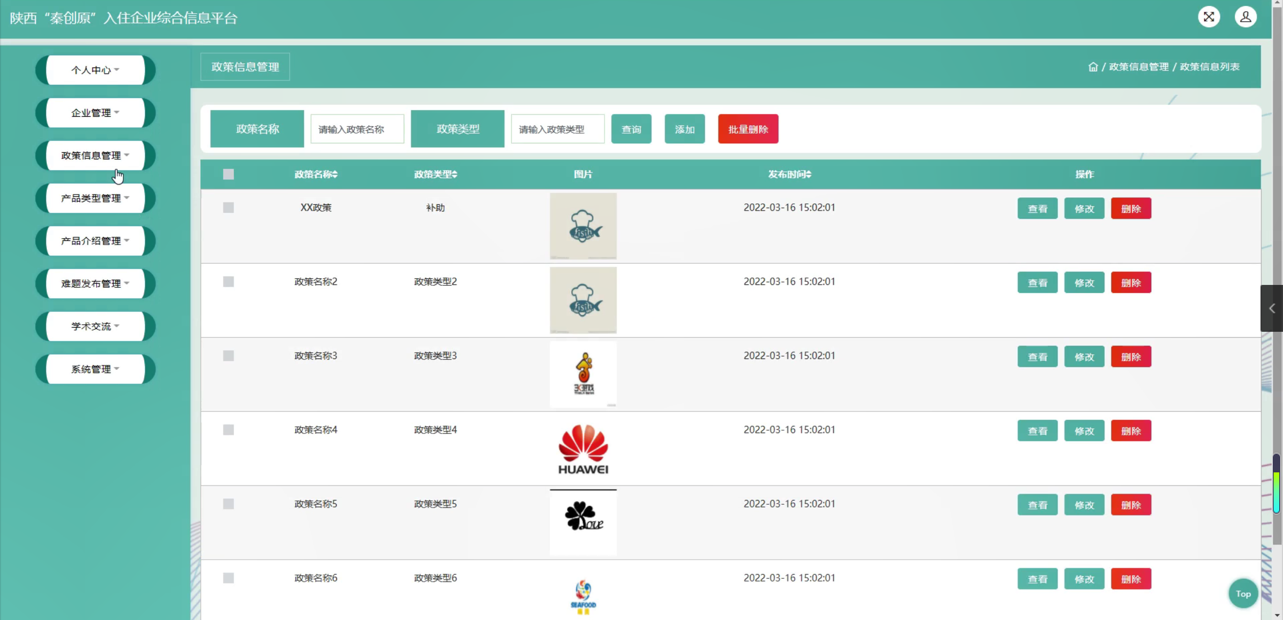Click the fullscreen toggle icon in header
The image size is (1283, 620).
tap(1208, 17)
